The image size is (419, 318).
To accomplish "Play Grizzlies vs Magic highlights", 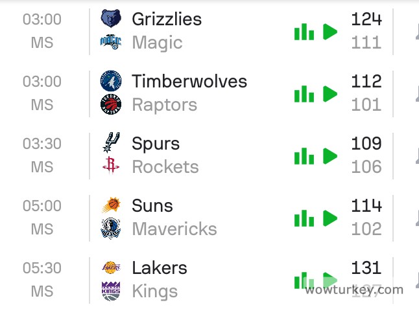I will coord(330,32).
